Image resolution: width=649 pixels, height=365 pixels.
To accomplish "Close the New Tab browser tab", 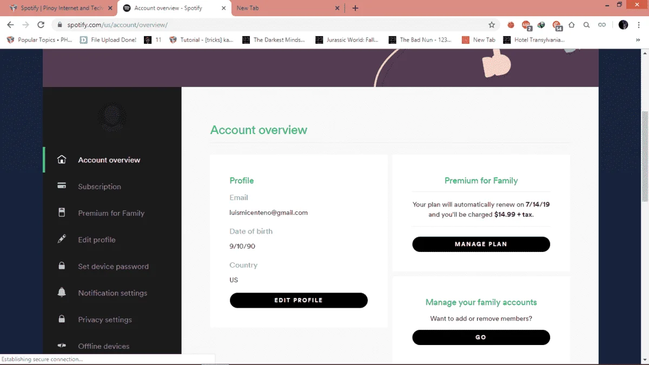I will [x=337, y=8].
